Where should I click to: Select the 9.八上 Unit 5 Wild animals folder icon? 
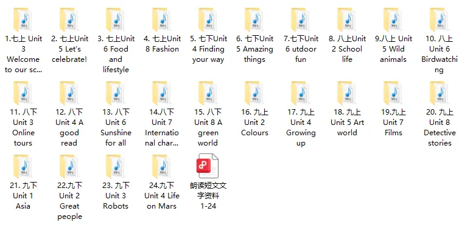click(x=393, y=19)
